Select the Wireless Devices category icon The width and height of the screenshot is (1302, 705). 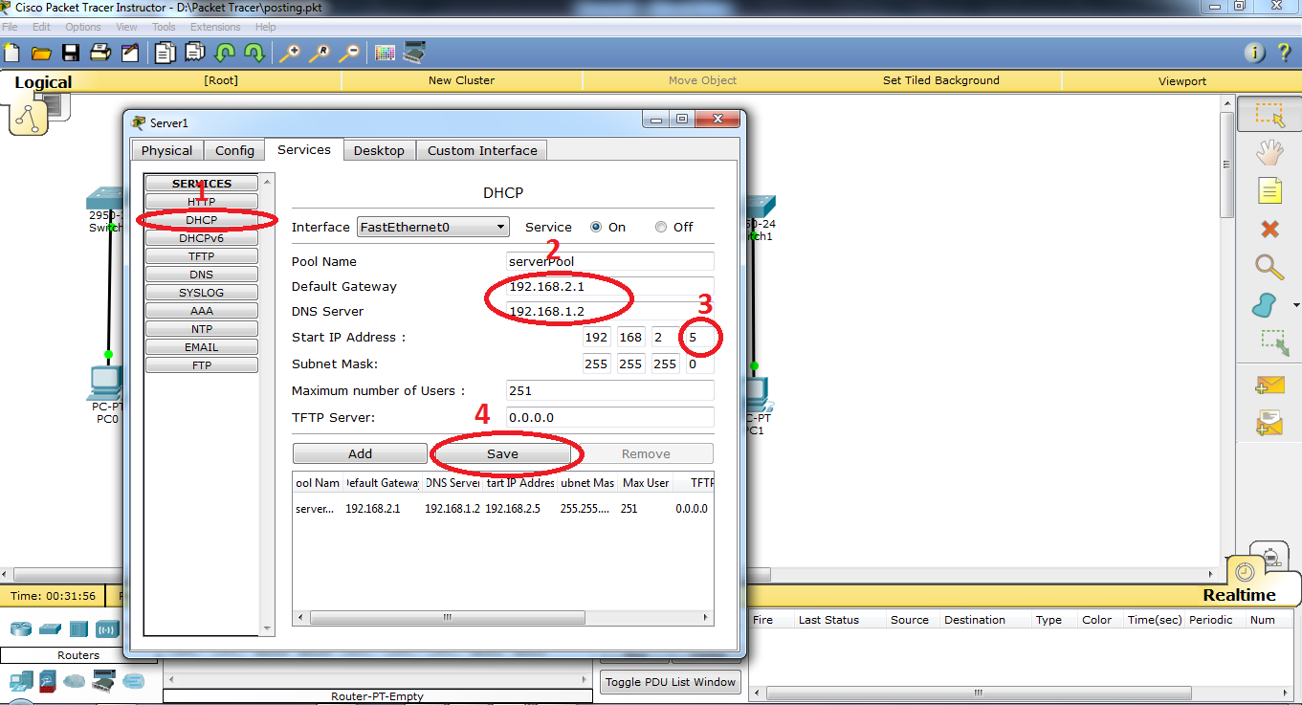coord(107,628)
